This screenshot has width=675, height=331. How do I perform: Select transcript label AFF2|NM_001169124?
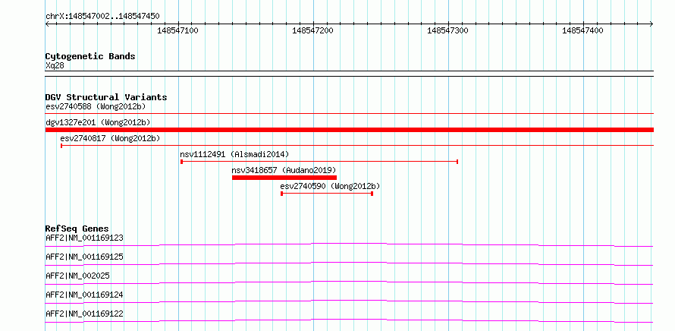click(x=84, y=295)
